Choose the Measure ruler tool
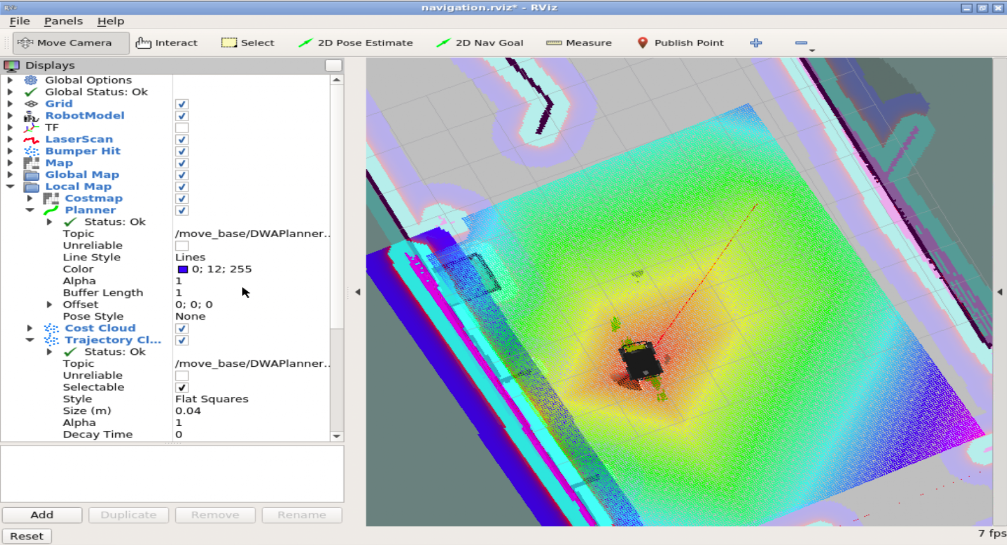Image resolution: width=1007 pixels, height=545 pixels. 579,43
